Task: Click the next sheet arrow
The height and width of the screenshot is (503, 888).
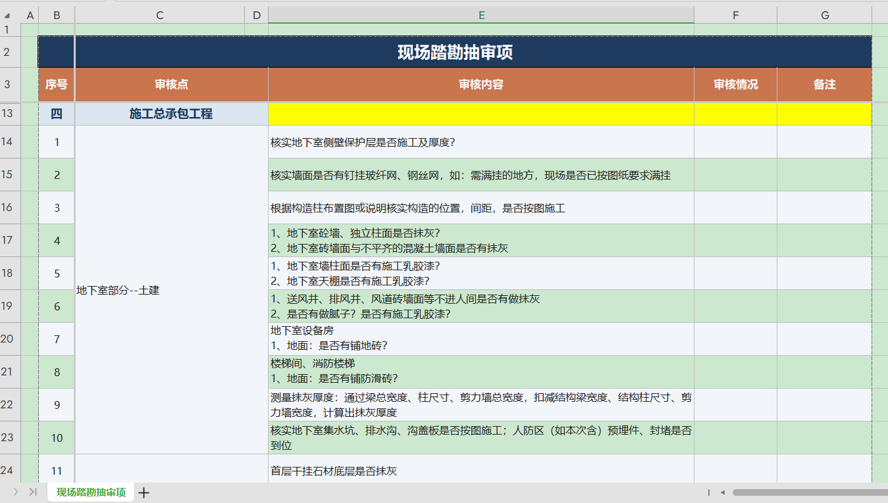Action: point(16,492)
